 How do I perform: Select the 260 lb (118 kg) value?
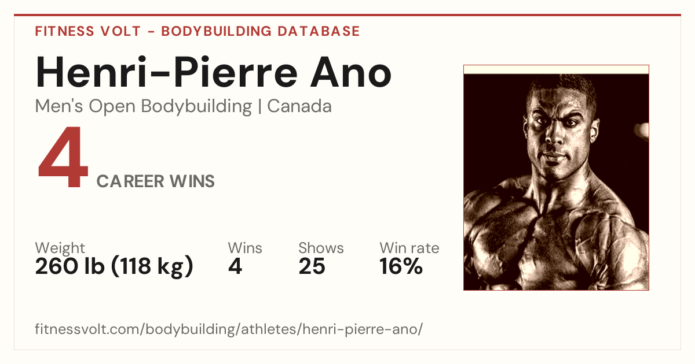coord(114,266)
